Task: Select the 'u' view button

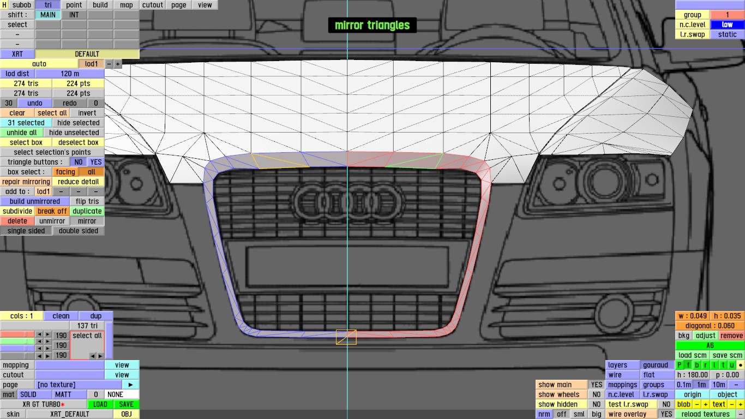Action: pyautogui.click(x=732, y=365)
